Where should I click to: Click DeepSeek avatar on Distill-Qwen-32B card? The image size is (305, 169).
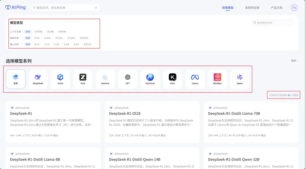(210, 154)
